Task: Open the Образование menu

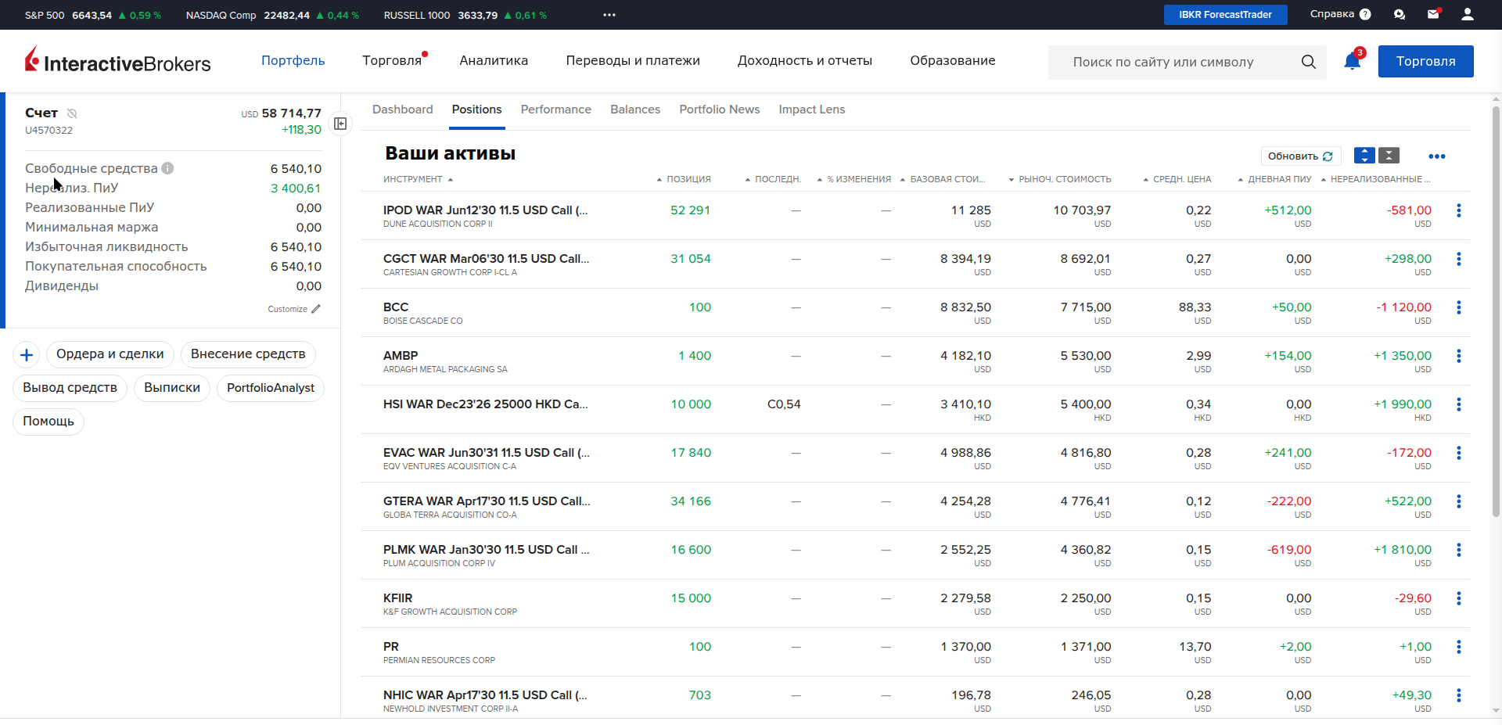Action: (953, 60)
